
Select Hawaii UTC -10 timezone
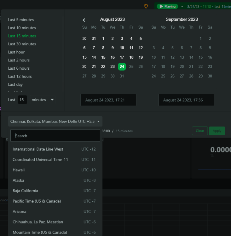(x=54, y=170)
